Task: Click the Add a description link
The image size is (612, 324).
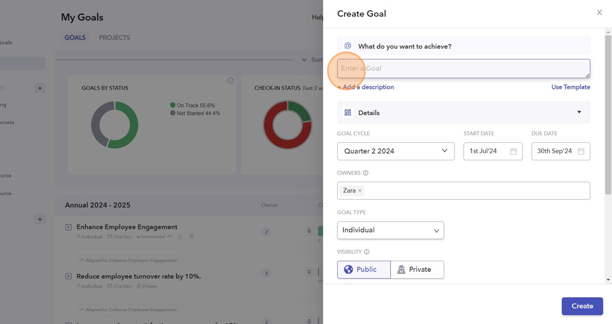Action: (366, 87)
